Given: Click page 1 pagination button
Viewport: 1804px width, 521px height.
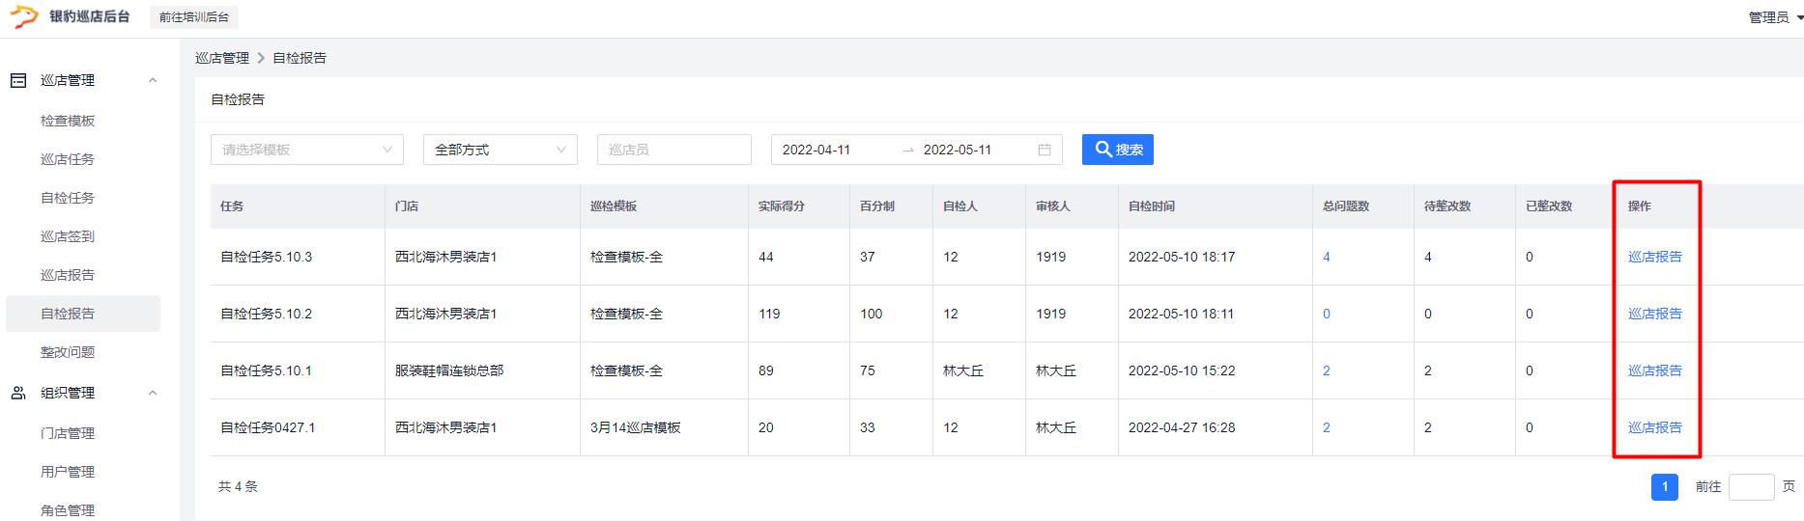Looking at the screenshot, I should pos(1664,487).
